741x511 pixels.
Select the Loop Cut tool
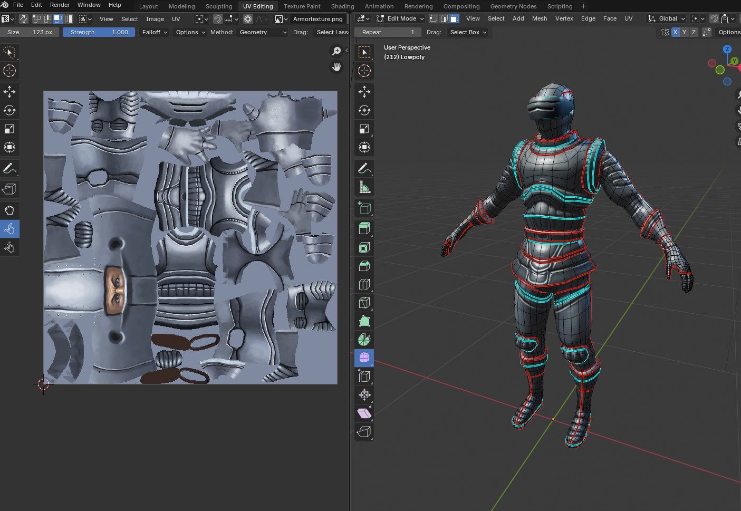click(364, 284)
